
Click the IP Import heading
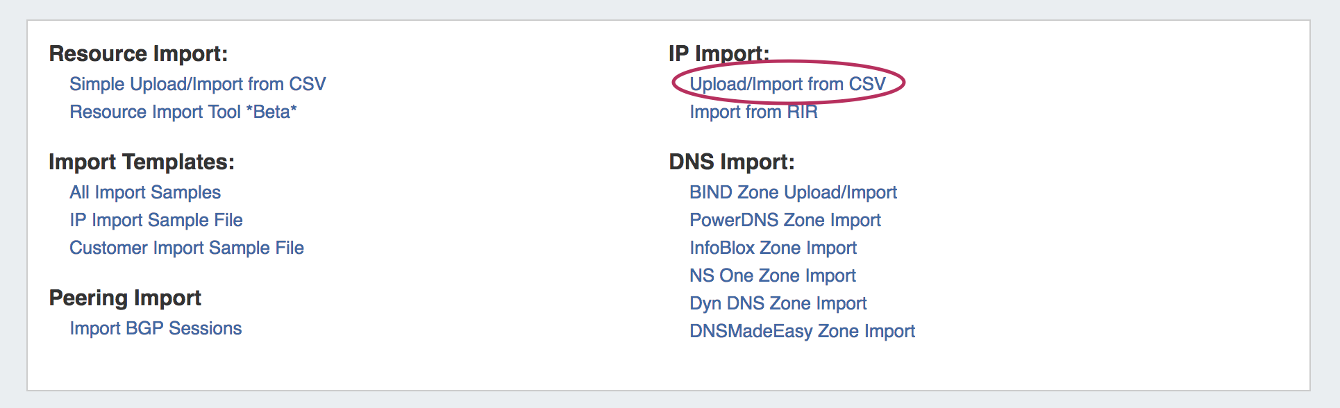[x=719, y=53]
